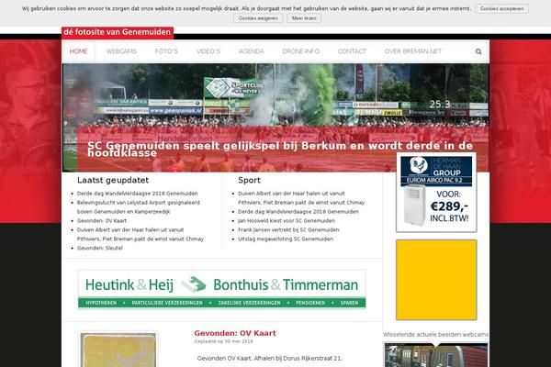
Task: Open the CONTACT menu item
Action: [352, 51]
